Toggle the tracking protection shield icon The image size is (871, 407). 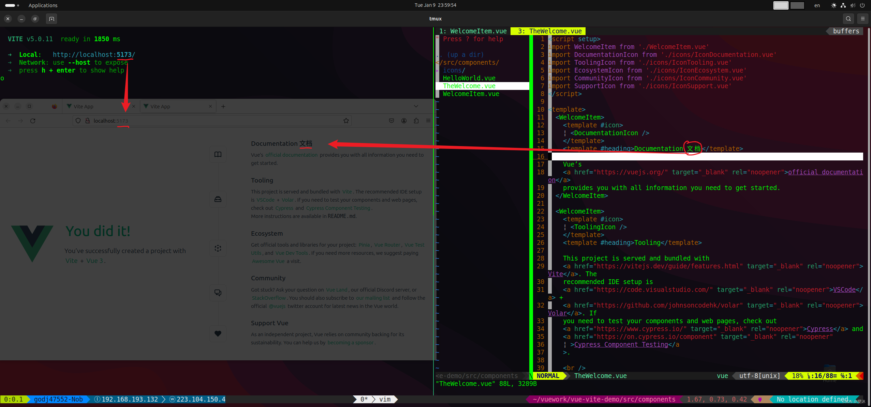click(x=78, y=121)
